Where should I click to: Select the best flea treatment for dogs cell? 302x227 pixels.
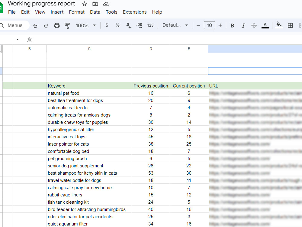[89, 100]
